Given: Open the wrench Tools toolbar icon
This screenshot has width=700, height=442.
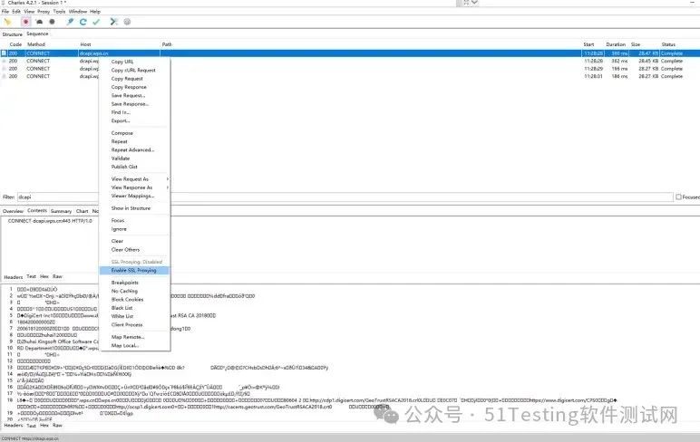Looking at the screenshot, I should [x=114, y=22].
